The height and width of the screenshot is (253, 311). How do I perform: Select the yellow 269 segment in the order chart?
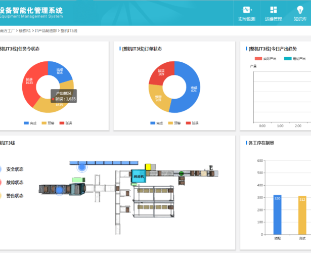click(x=158, y=98)
